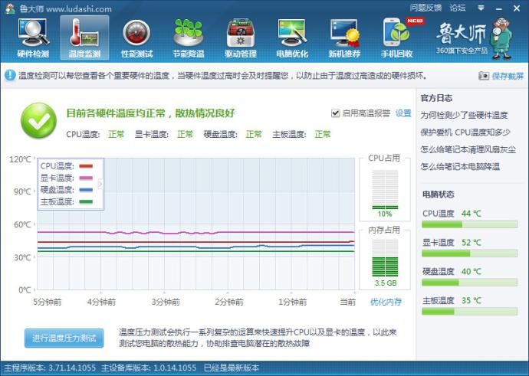Viewport: 529px width, 376px height.
Task: Click the 显卡温度 52℃ progress bar
Action: point(469,253)
